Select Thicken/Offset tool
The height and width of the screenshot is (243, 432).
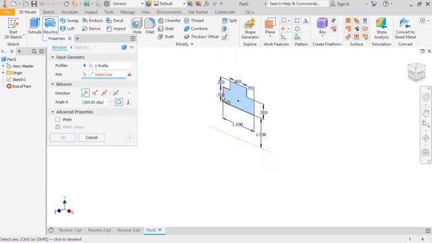pyautogui.click(x=201, y=36)
